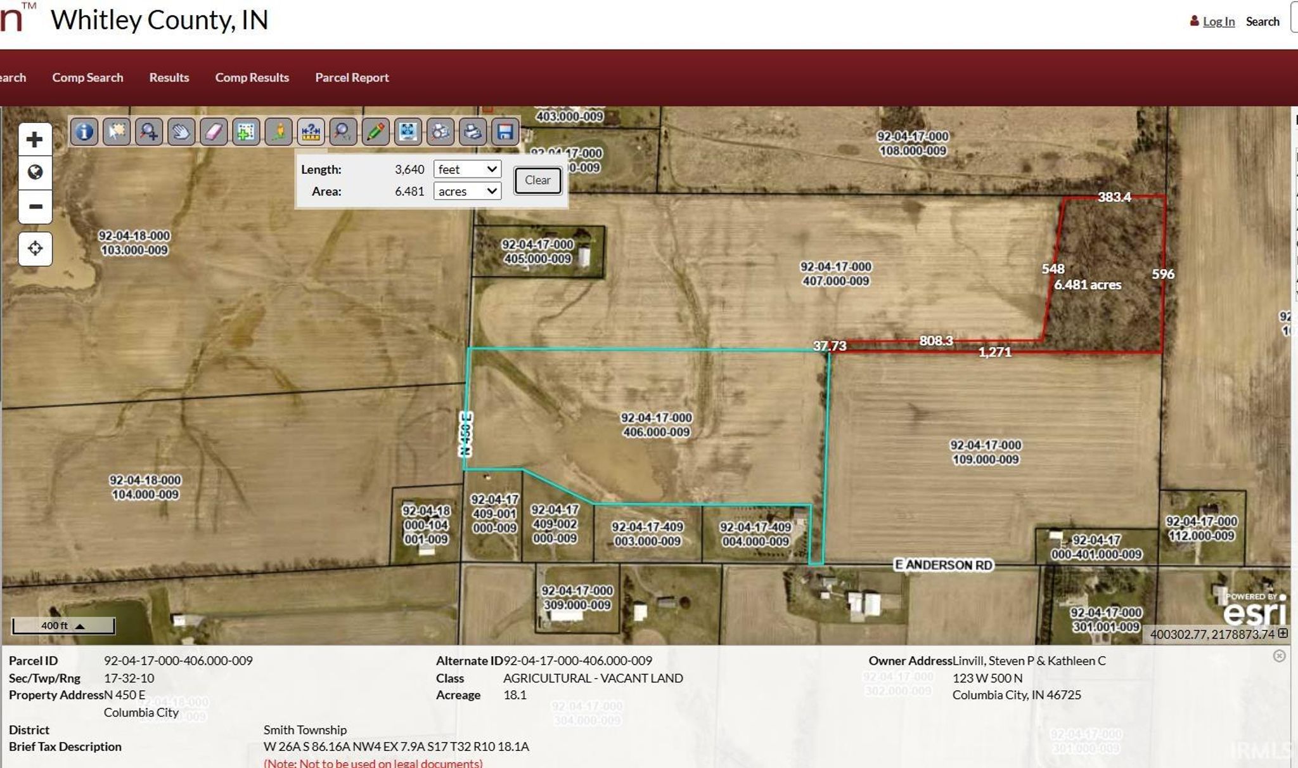Click the floppy disk save icon
Screen dimensions: 1298x768
click(505, 132)
